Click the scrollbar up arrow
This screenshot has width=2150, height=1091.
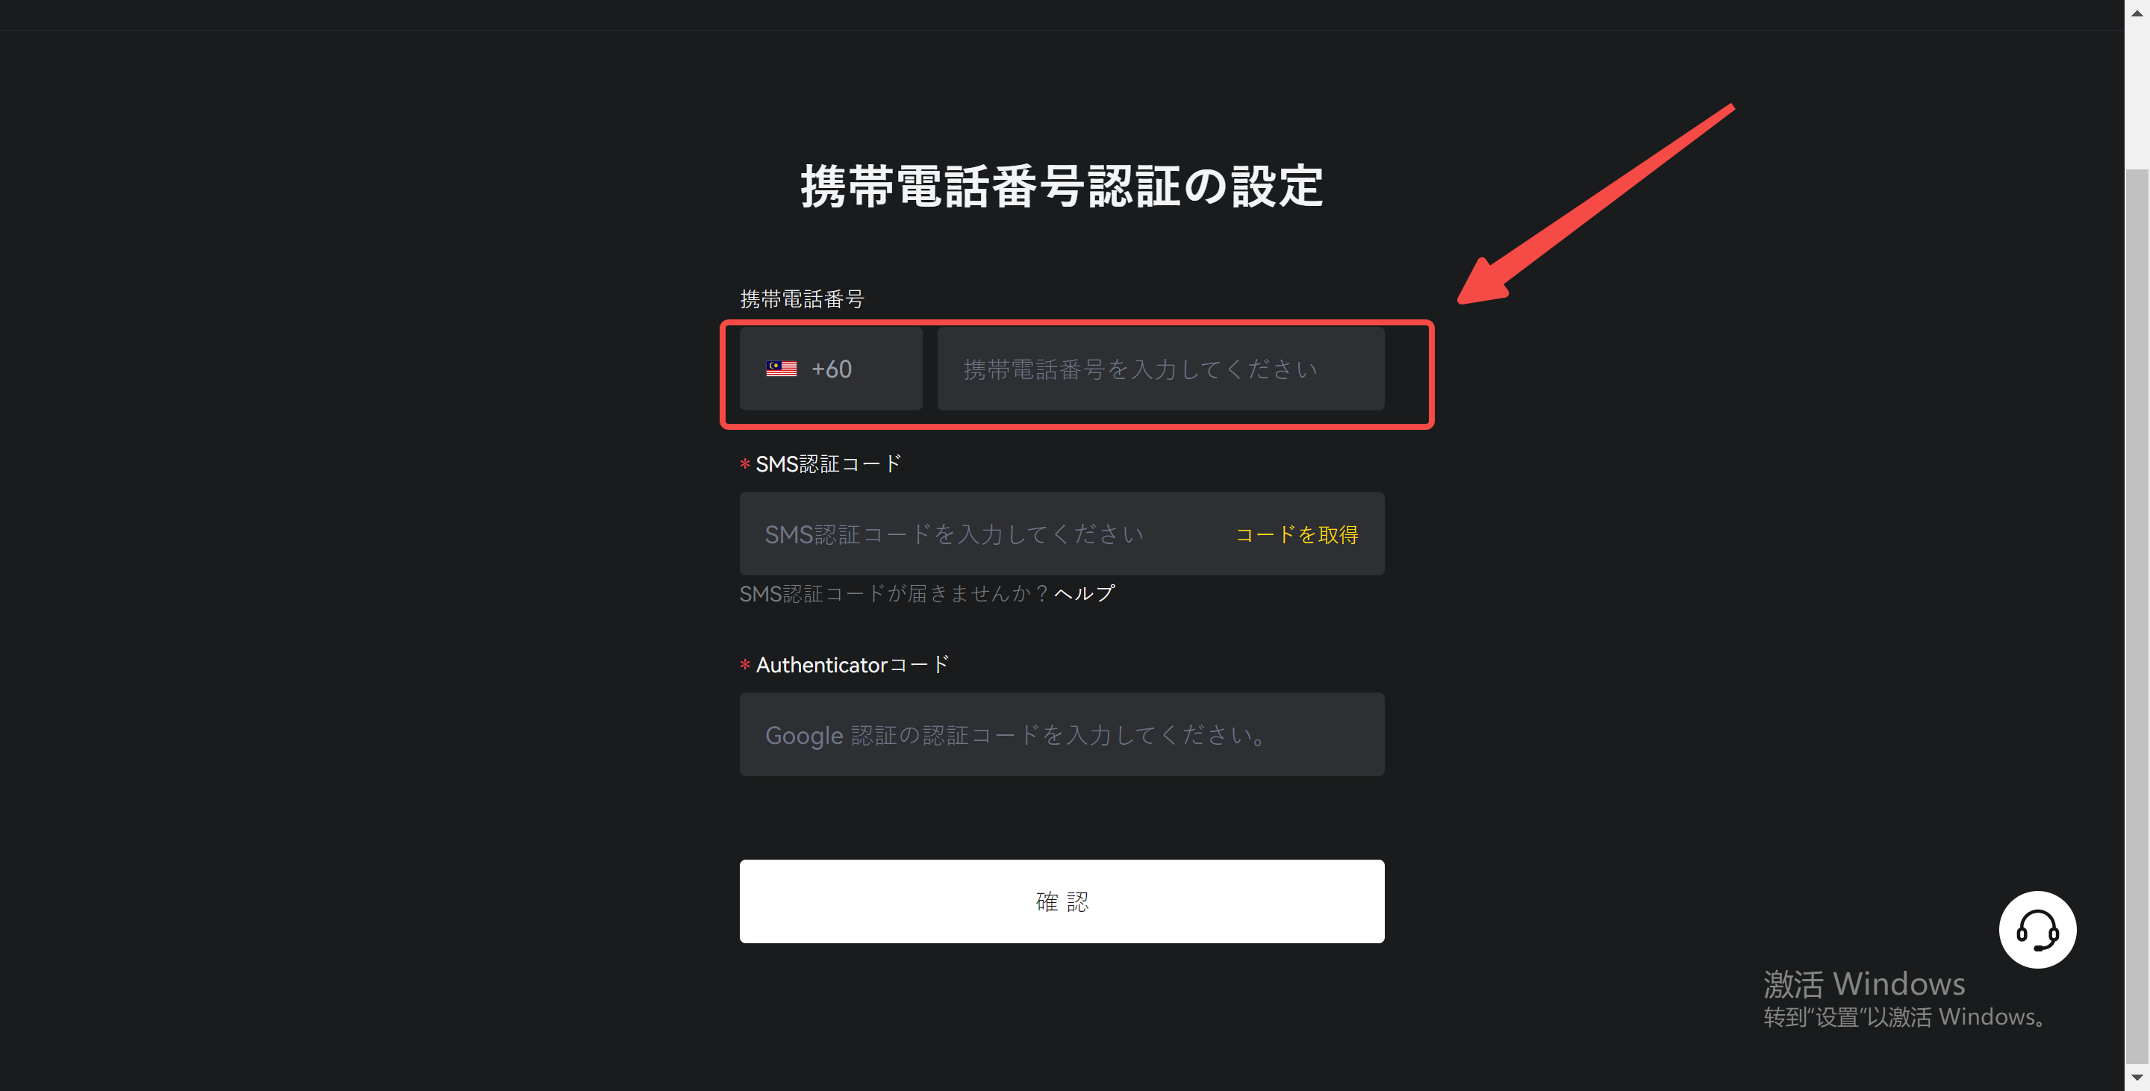[2137, 13]
